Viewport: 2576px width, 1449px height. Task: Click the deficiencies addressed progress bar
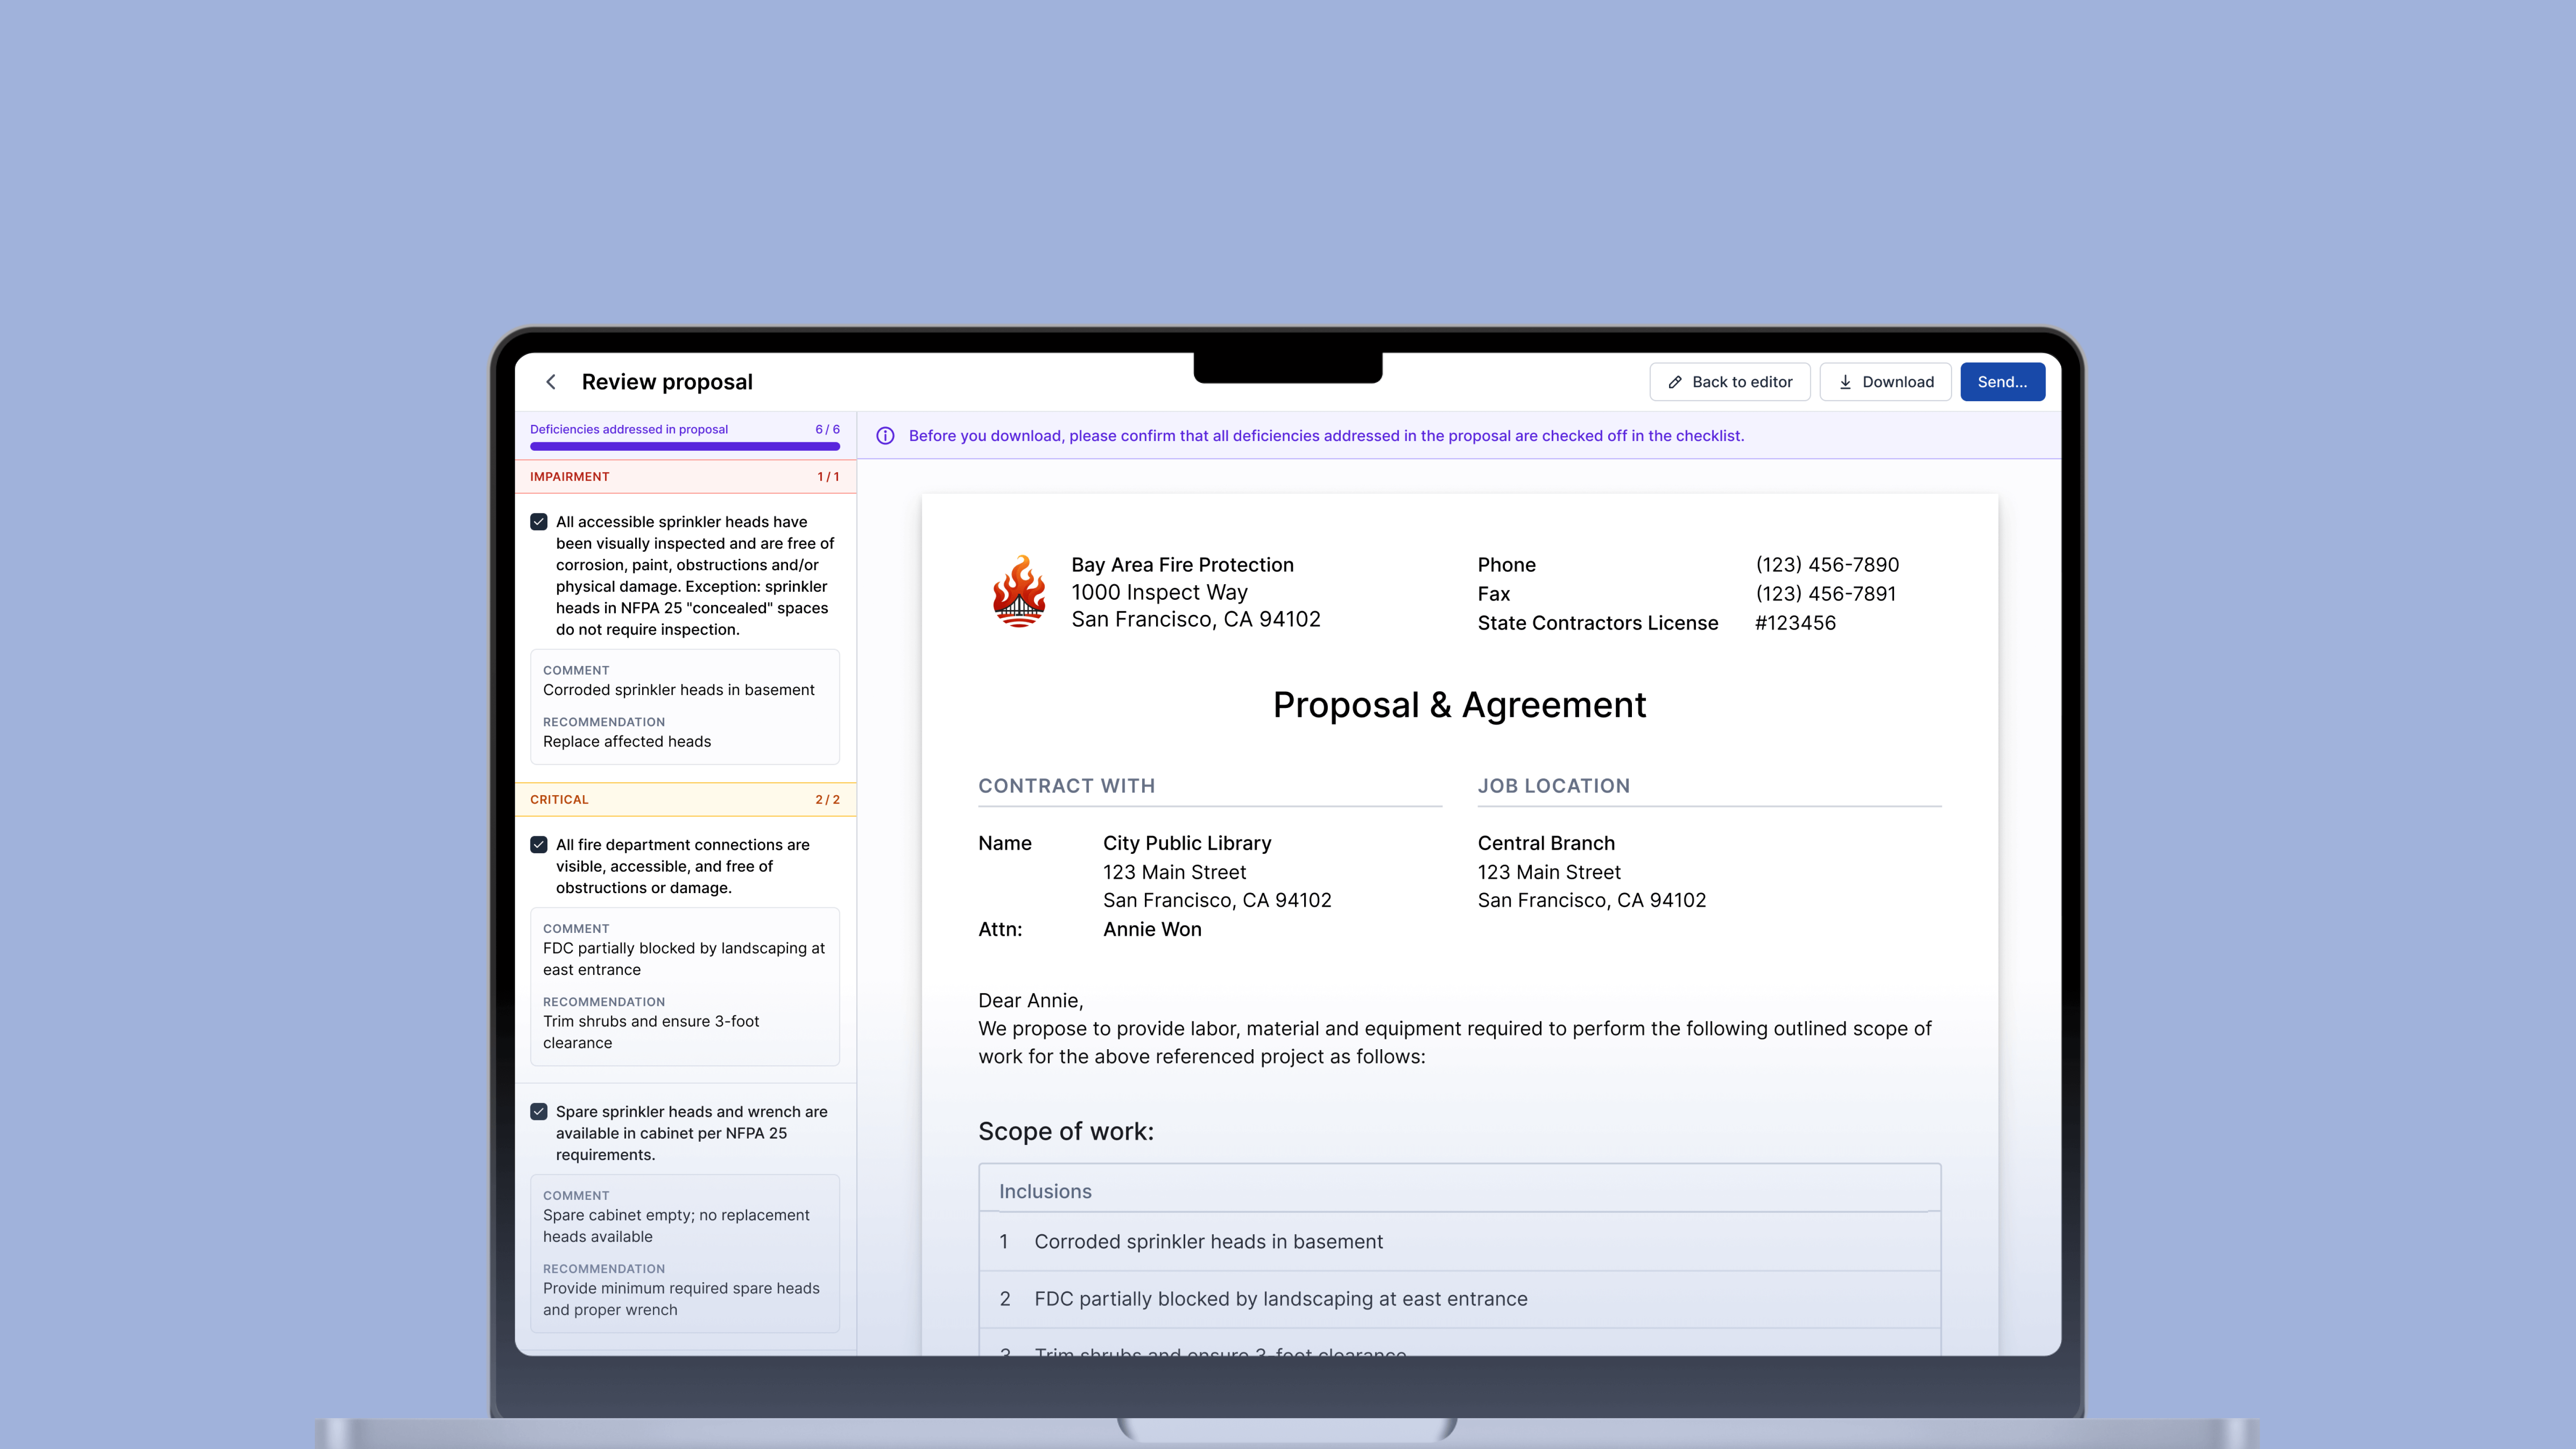pyautogui.click(x=685, y=446)
